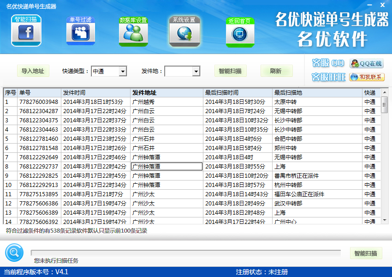Select tracking number 768122304375

coord(39,120)
